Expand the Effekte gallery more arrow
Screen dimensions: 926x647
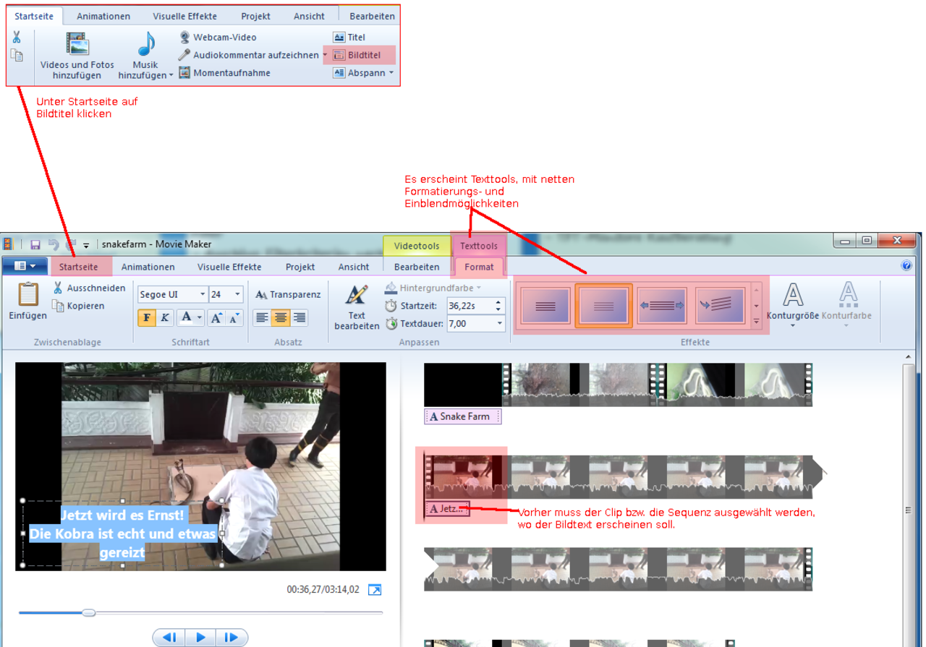point(756,322)
